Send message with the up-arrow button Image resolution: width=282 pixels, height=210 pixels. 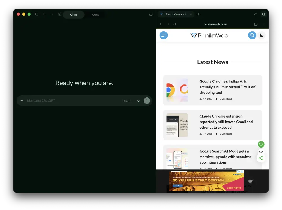click(x=147, y=100)
